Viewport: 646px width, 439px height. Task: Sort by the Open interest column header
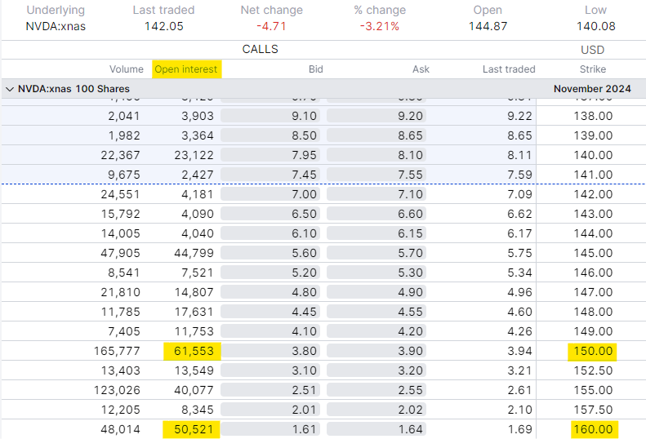pos(186,69)
